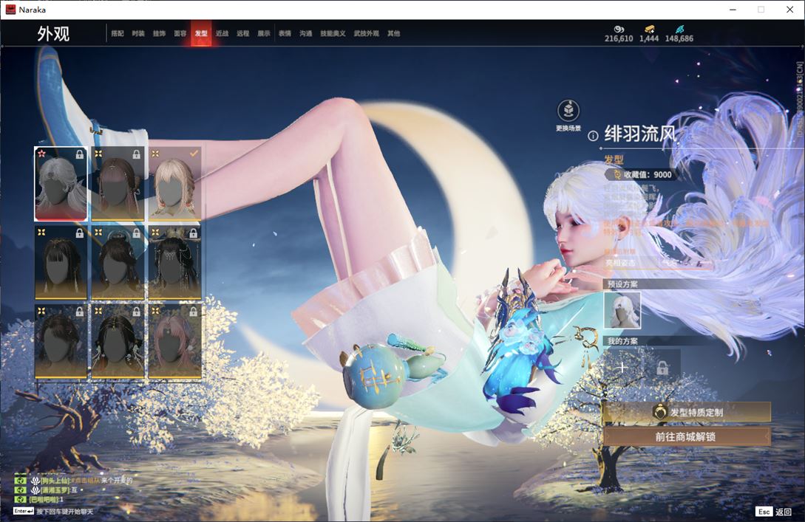Click the 我的方案 section header
Image resolution: width=805 pixels, height=522 pixels.
point(622,341)
